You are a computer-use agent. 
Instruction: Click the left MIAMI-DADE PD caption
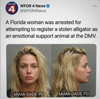29,94
